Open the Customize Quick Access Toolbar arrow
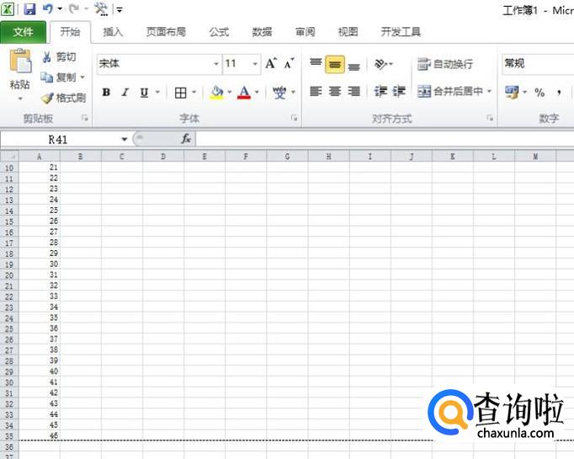This screenshot has width=574, height=459. click(120, 10)
